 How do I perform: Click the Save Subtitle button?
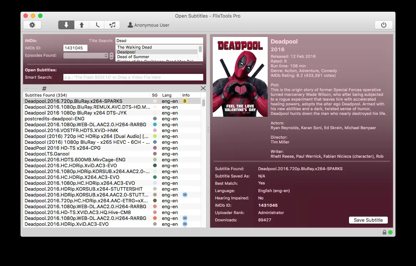pyautogui.click(x=368, y=220)
